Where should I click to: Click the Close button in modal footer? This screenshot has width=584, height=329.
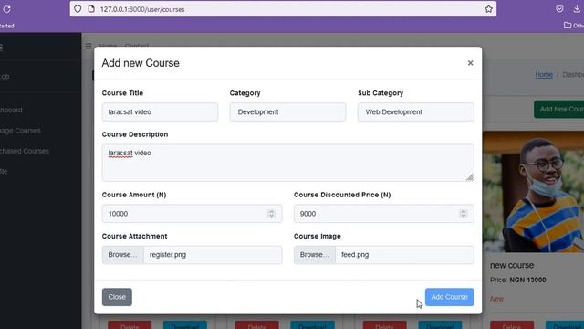[x=117, y=297]
